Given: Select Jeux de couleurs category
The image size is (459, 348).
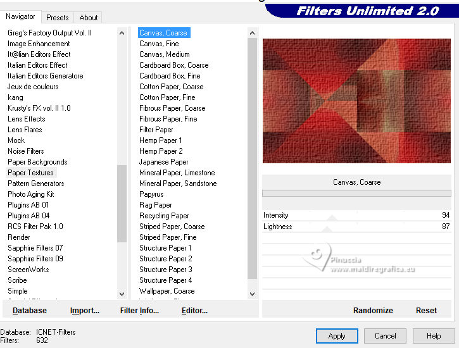Looking at the screenshot, I should pos(33,87).
